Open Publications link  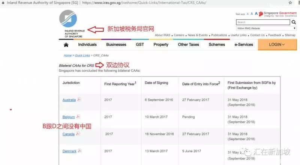(219, 35)
